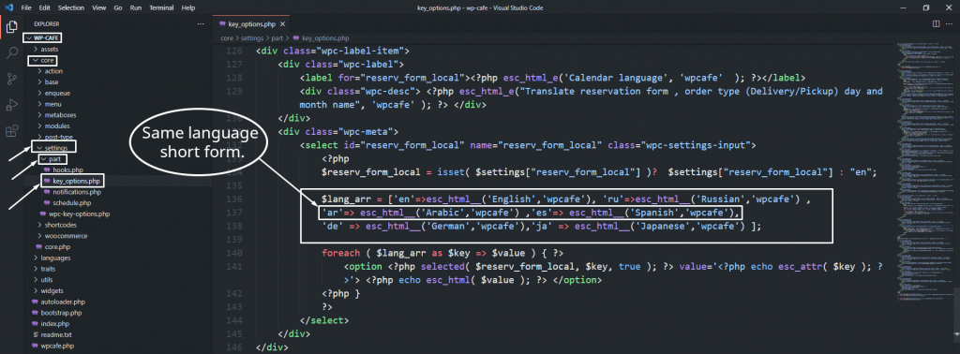The width and height of the screenshot is (960, 354).
Task: Open the Edit menu
Action: [x=44, y=7]
